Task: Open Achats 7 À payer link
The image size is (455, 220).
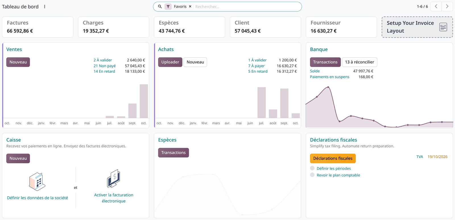Action: tap(257, 66)
